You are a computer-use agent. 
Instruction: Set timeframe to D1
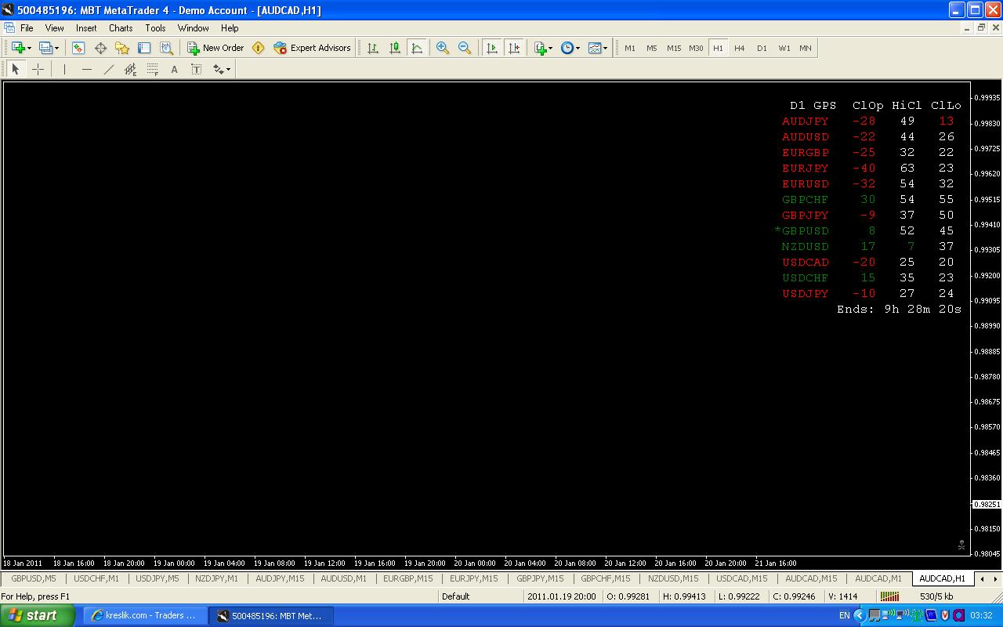[762, 48]
